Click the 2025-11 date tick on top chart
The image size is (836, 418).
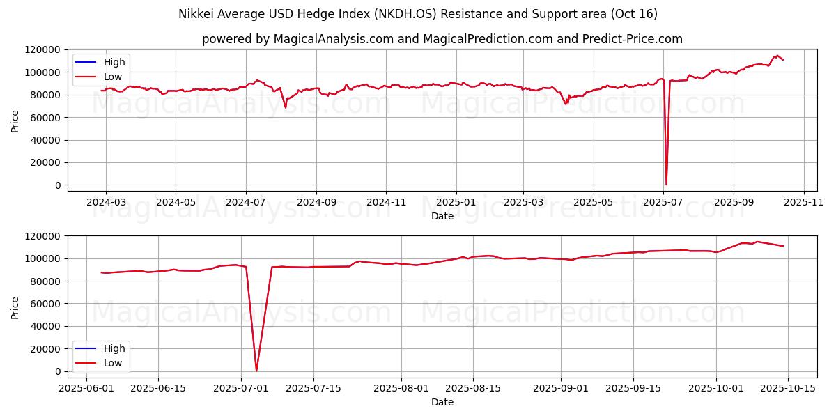pos(804,201)
